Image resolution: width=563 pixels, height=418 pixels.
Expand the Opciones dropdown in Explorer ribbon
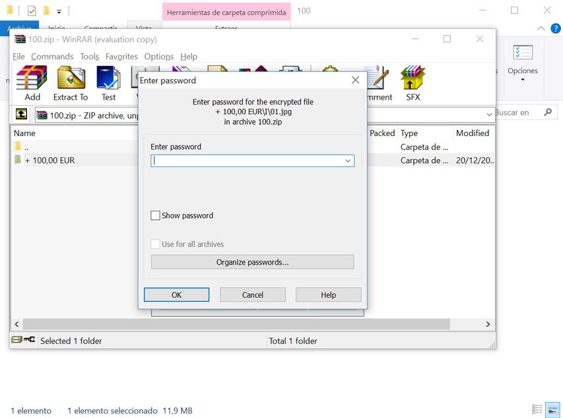(x=522, y=80)
